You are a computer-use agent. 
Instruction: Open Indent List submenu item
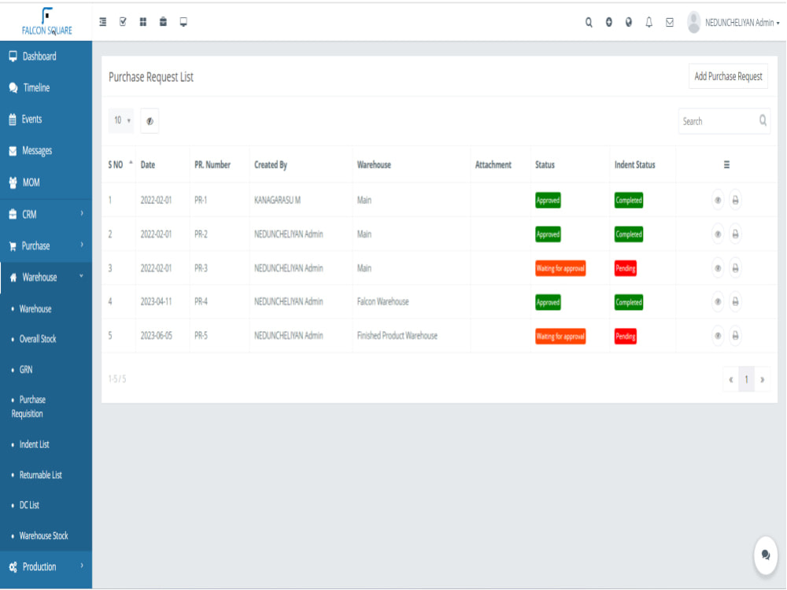coord(34,444)
